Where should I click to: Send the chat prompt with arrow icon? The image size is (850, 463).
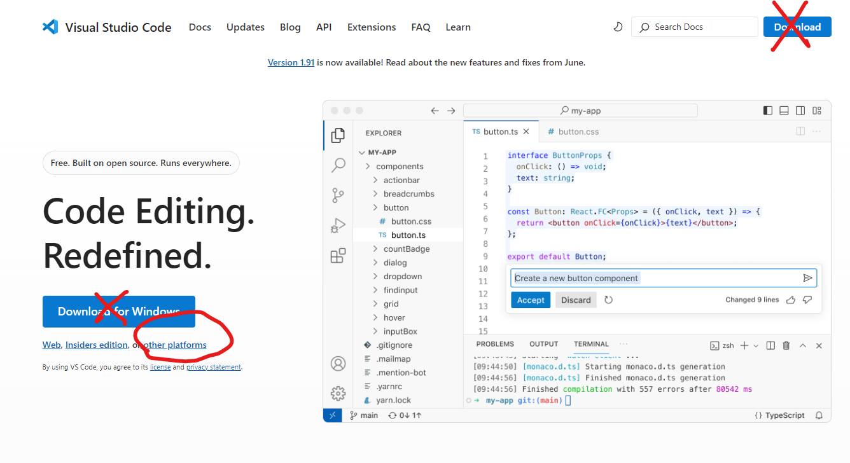point(807,278)
